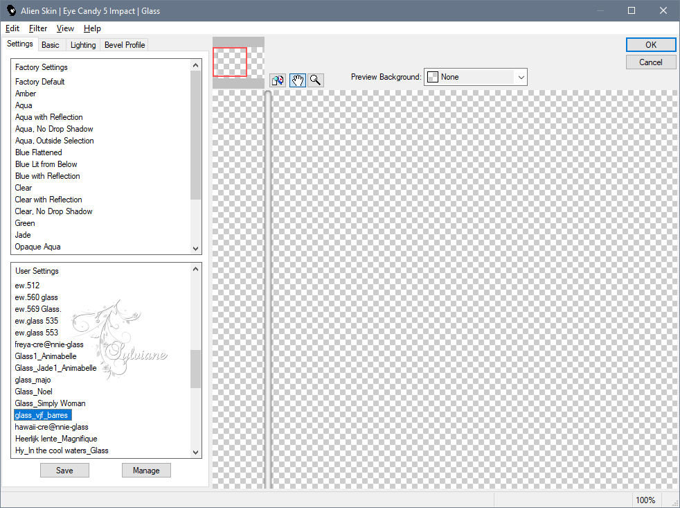Screen dimensions: 680x508
Task: Select the Aqua preset
Action: pos(24,105)
